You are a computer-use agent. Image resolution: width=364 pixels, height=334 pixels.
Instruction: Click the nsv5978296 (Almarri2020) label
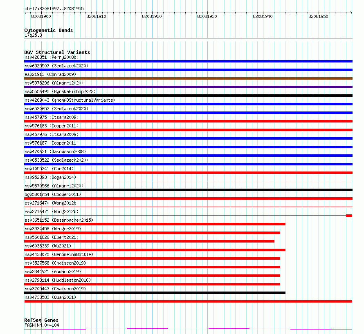coord(54,83)
